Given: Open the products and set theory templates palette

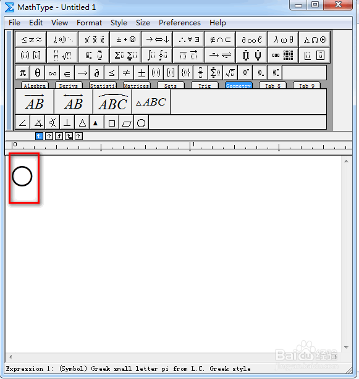Looking at the screenshot, I should coord(251,55).
